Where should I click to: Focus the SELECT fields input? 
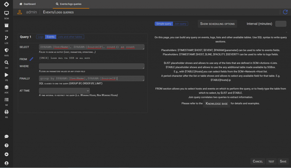pyautogui.click(x=92, y=47)
